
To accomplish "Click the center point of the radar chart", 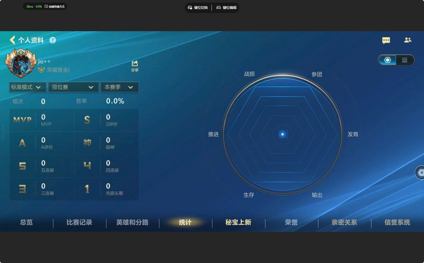I will (x=283, y=134).
